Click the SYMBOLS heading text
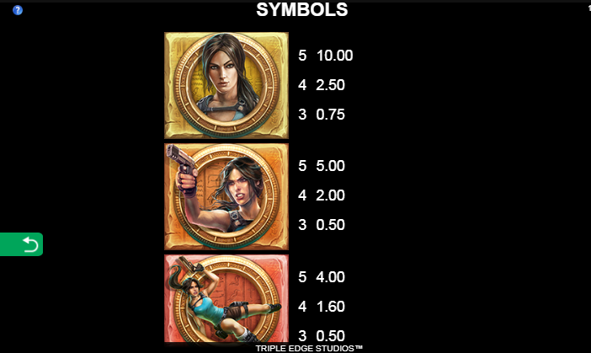The height and width of the screenshot is (353, 591). 302,10
